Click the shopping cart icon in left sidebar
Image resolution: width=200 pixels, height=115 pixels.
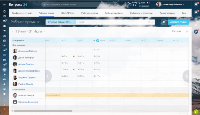4,31
